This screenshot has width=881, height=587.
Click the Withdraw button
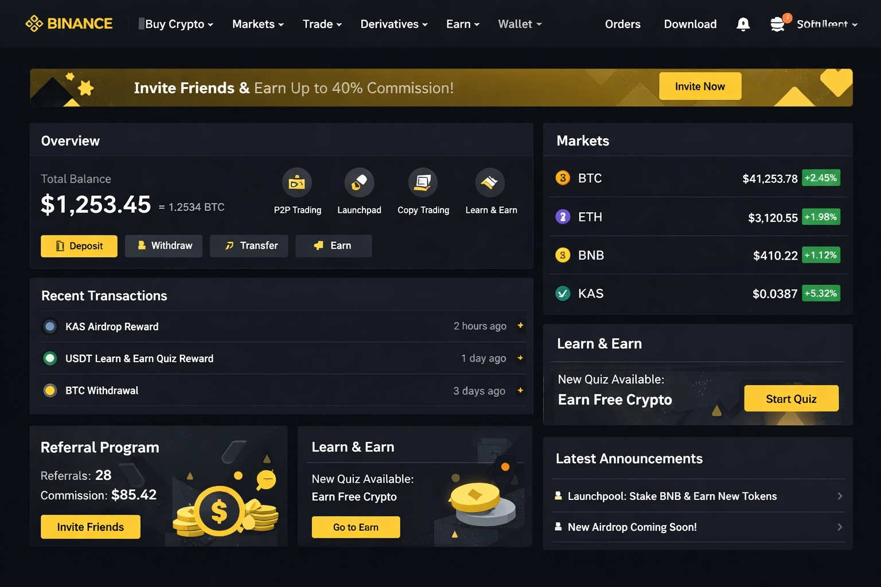(163, 246)
